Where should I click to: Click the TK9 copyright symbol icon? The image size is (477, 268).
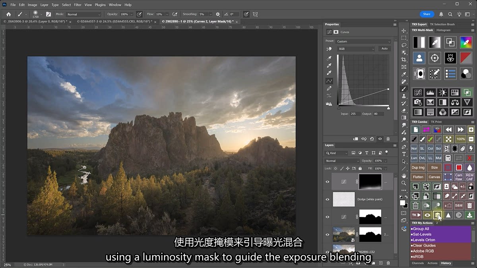(459, 215)
